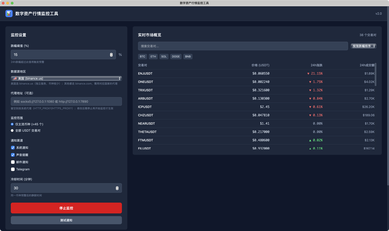Open the 数据源地区 dropdown
Viewport: 389px width, 231px height.
66,78
